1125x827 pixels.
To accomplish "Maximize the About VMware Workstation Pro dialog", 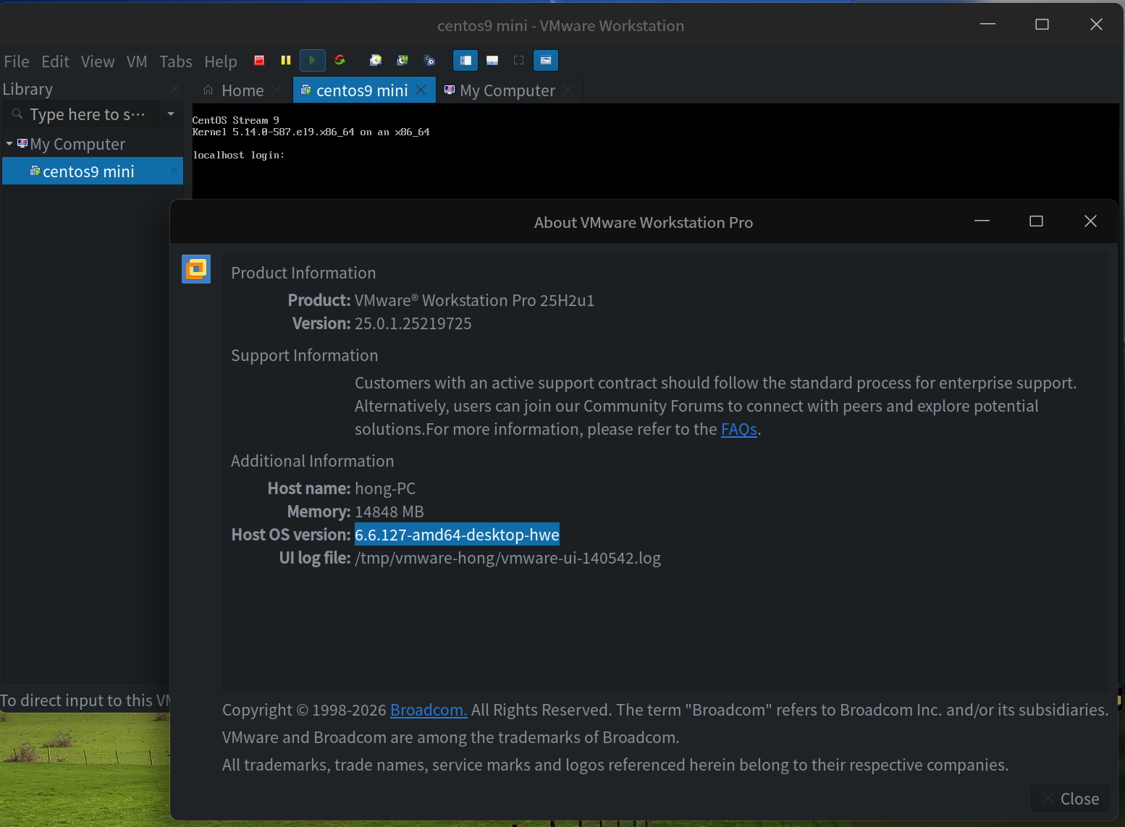I will 1036,221.
